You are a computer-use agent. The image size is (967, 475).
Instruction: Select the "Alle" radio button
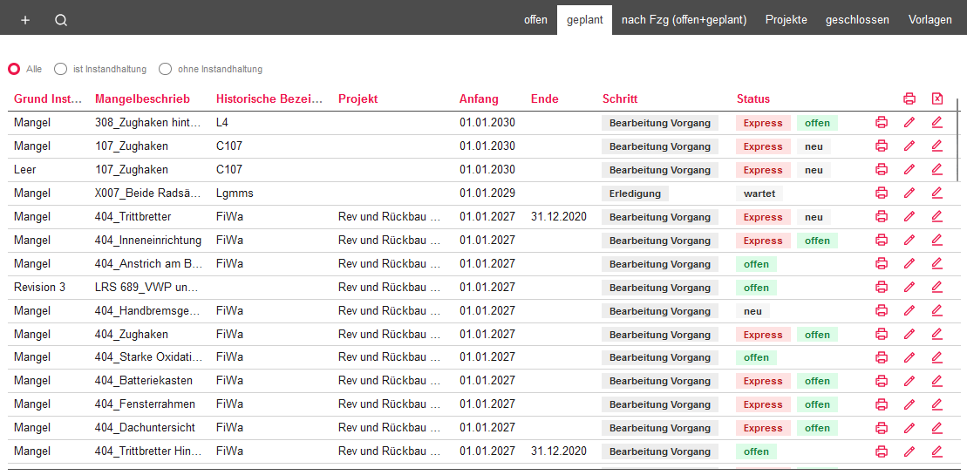(x=14, y=69)
